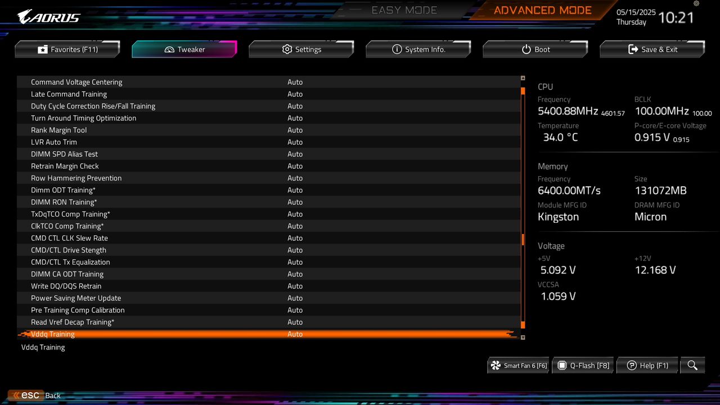The width and height of the screenshot is (720, 405).
Task: Click the clock time 10:21
Action: point(676,17)
